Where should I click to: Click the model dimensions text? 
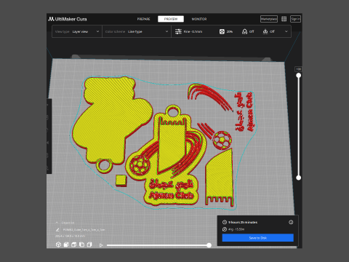coord(70,236)
